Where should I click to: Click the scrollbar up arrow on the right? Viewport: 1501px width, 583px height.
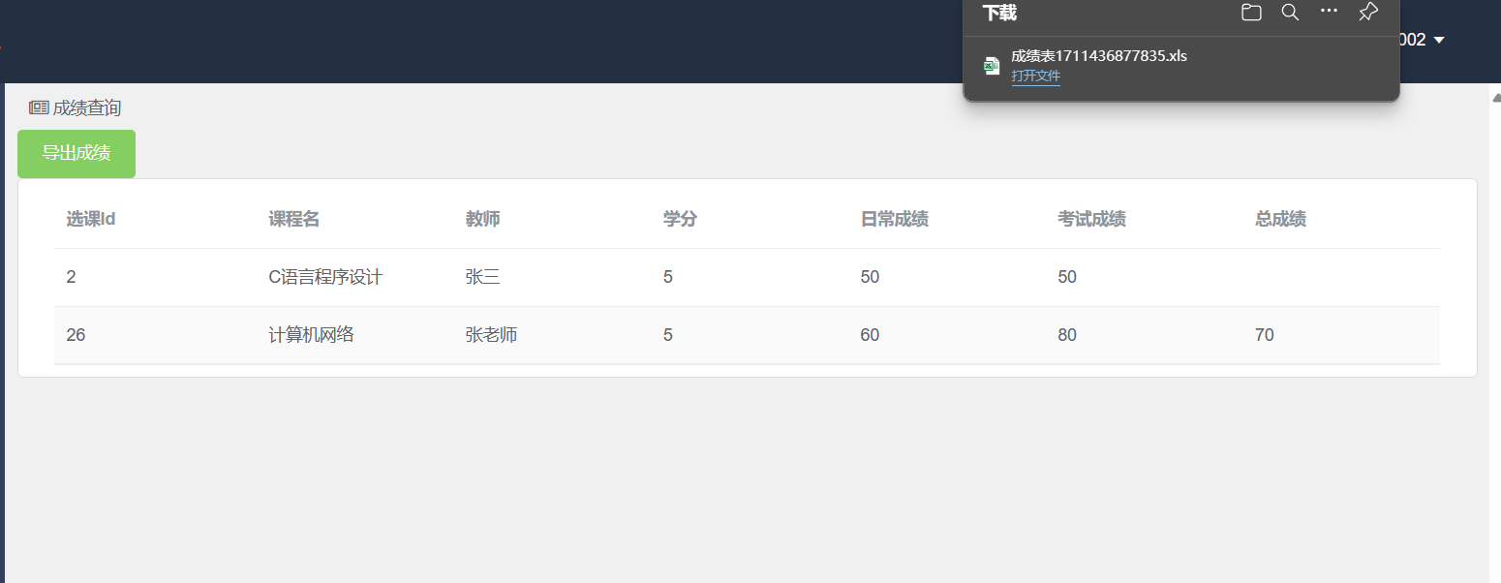tap(1496, 97)
